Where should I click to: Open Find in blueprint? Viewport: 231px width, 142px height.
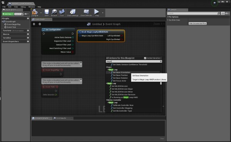click(x=62, y=13)
